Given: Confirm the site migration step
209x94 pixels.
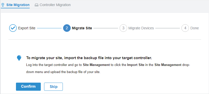Looking at the screenshot, I should coord(28,87).
